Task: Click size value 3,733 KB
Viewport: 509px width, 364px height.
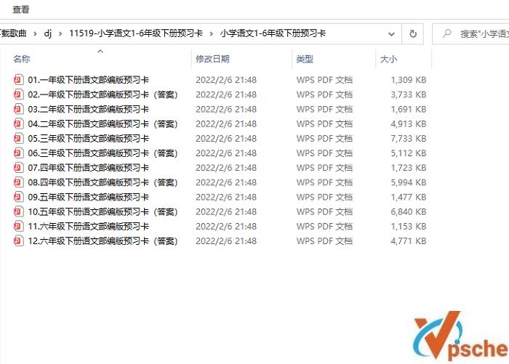Action: click(409, 94)
